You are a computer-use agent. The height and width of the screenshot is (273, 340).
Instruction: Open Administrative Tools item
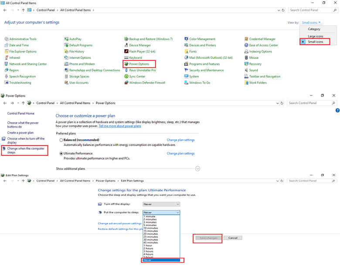pos(23,39)
